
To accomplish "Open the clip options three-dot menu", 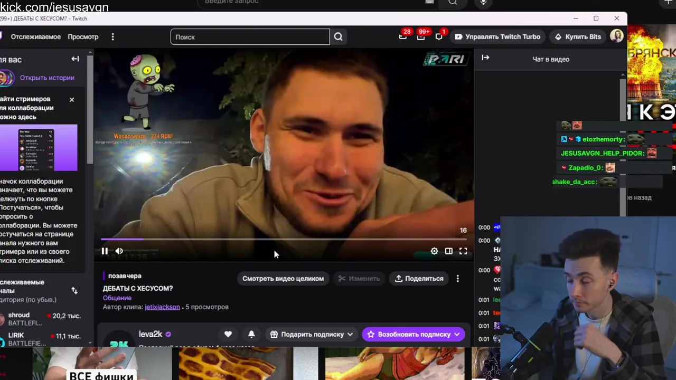I will tap(458, 279).
